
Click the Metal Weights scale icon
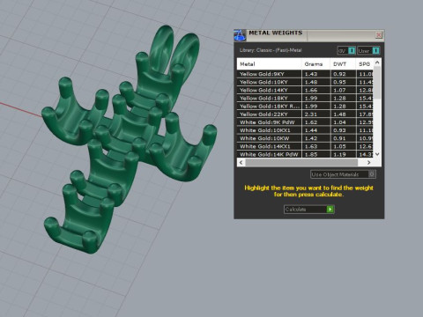pos(240,35)
